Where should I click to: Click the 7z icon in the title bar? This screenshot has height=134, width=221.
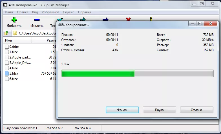click(5, 5)
